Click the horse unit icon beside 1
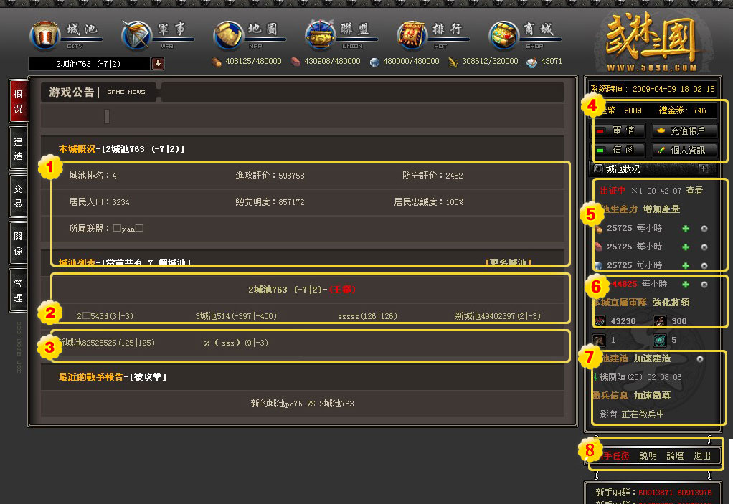 (x=600, y=340)
